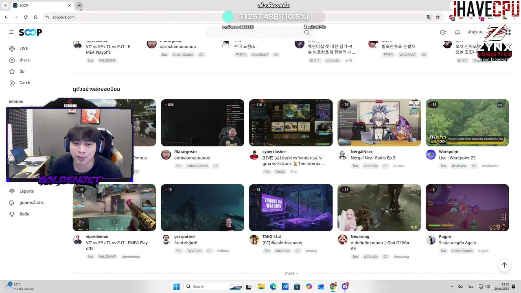Click the browser back arrow
The image size is (521, 293).
[x=6, y=17]
